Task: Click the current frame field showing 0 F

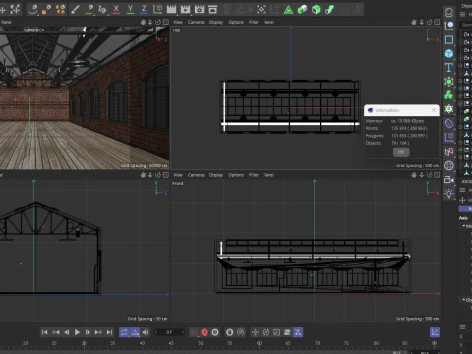Action: [169, 332]
